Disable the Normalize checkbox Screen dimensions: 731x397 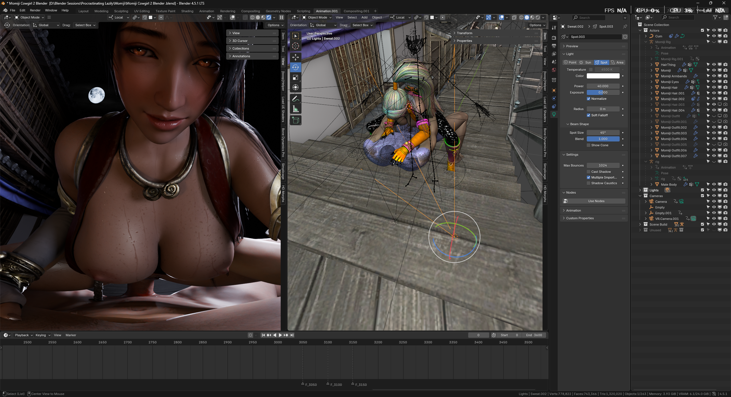tap(589, 99)
